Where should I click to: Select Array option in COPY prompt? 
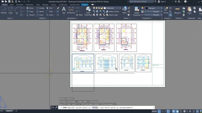click(x=95, y=108)
